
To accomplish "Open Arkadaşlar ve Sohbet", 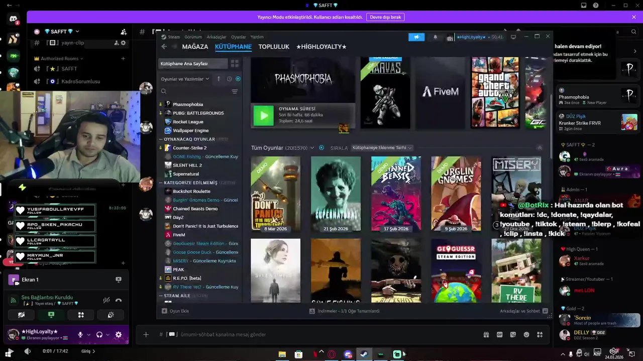I will click(x=523, y=311).
